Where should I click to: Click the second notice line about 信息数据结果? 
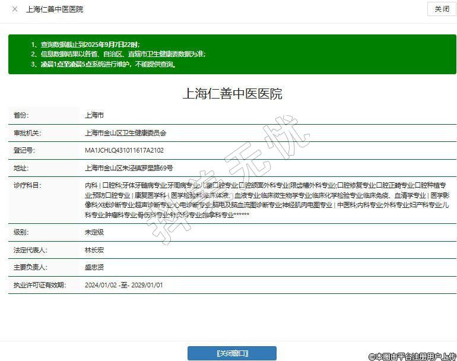coord(119,54)
